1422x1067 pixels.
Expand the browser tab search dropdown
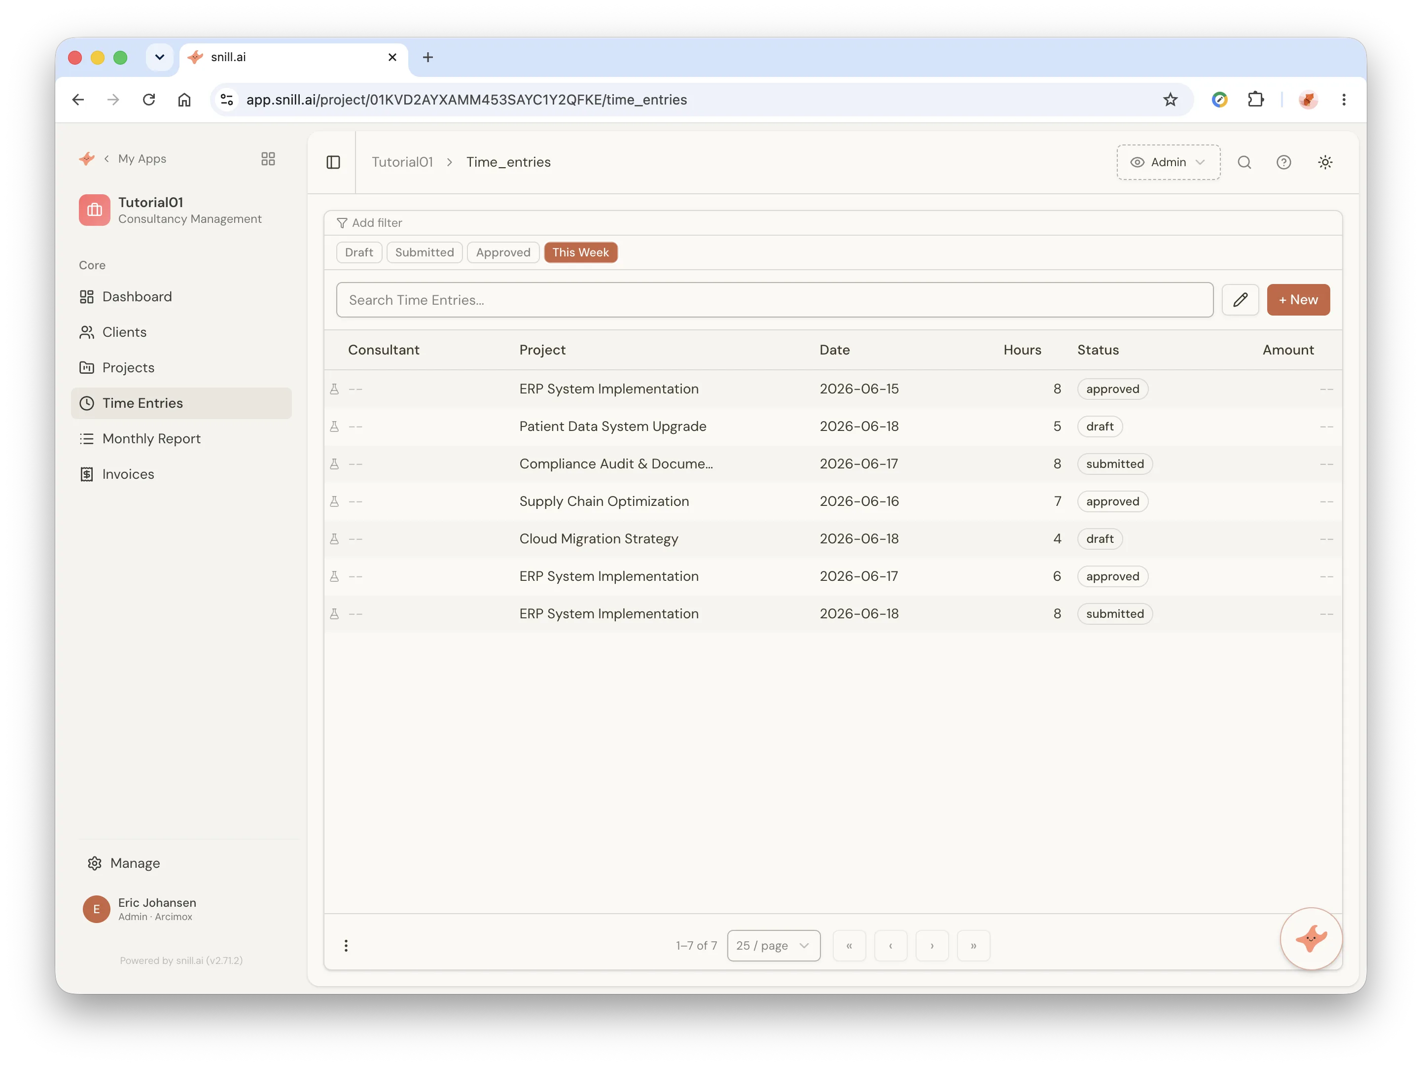click(159, 57)
